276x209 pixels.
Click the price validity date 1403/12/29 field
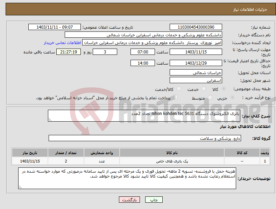point(196,63)
